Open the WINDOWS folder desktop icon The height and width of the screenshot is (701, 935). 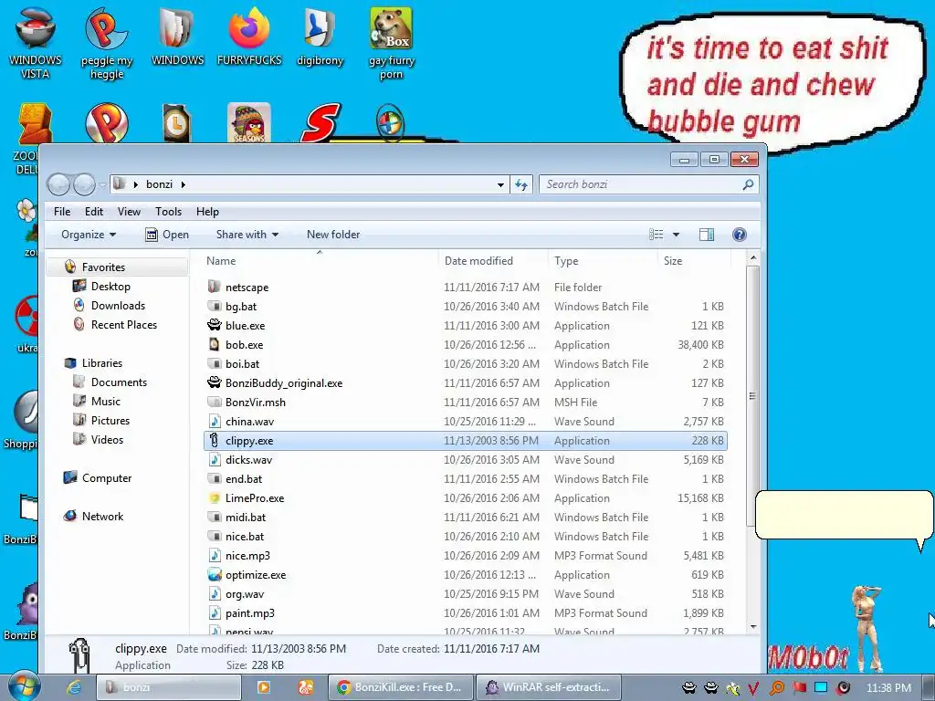point(178,37)
